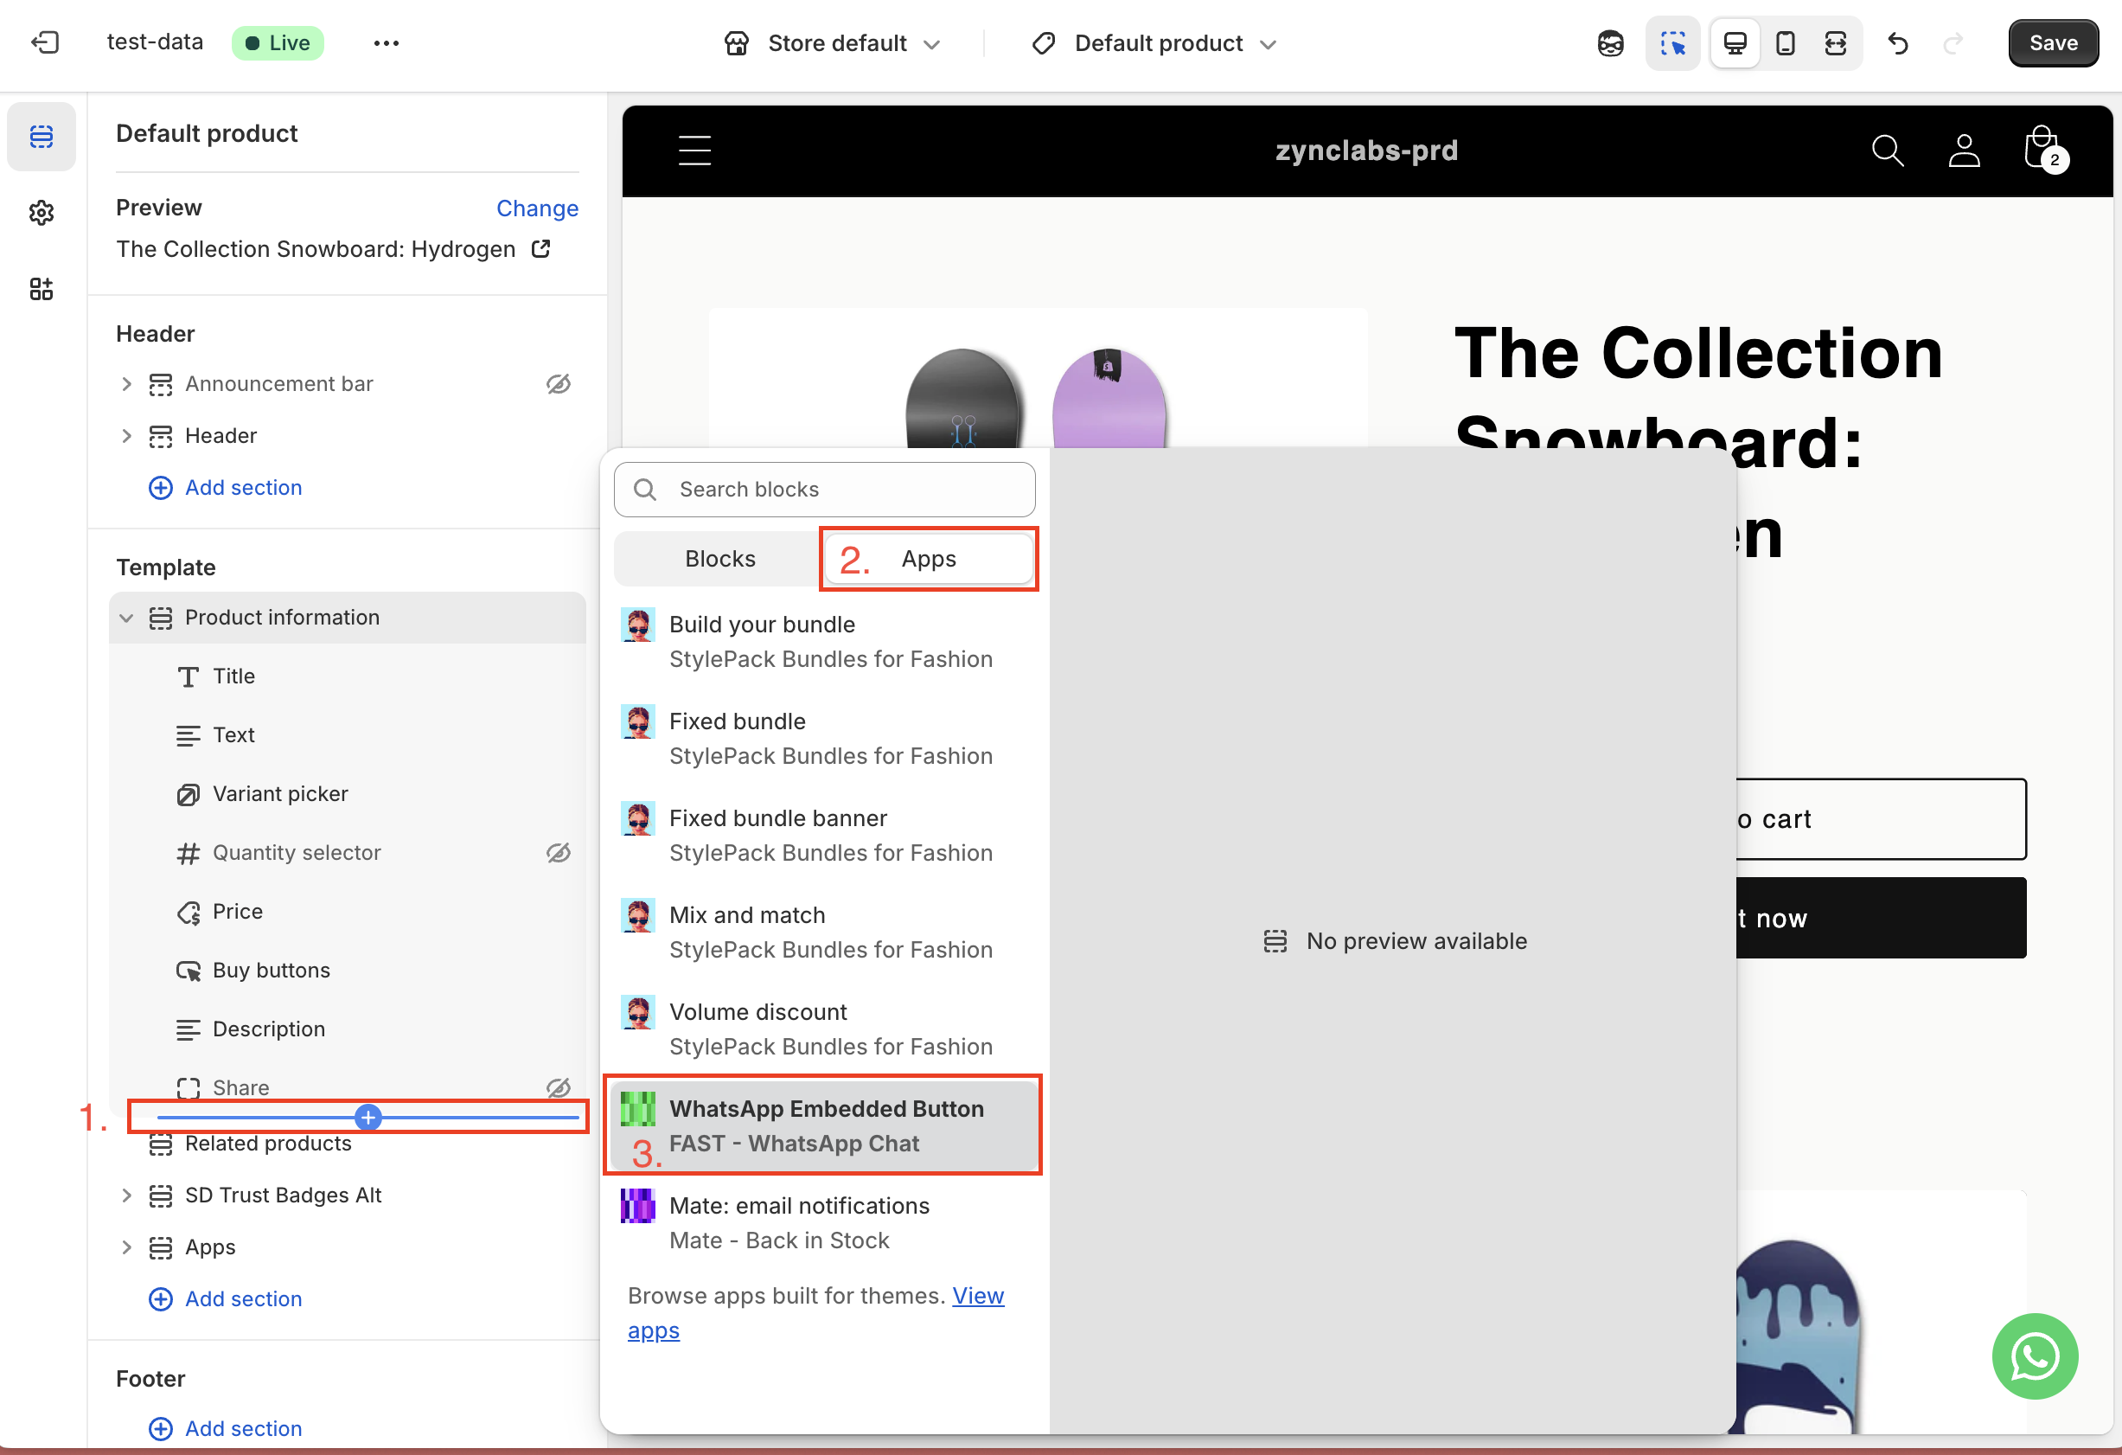The width and height of the screenshot is (2122, 1455).
Task: Open theme settings gear icon
Action: (x=42, y=213)
